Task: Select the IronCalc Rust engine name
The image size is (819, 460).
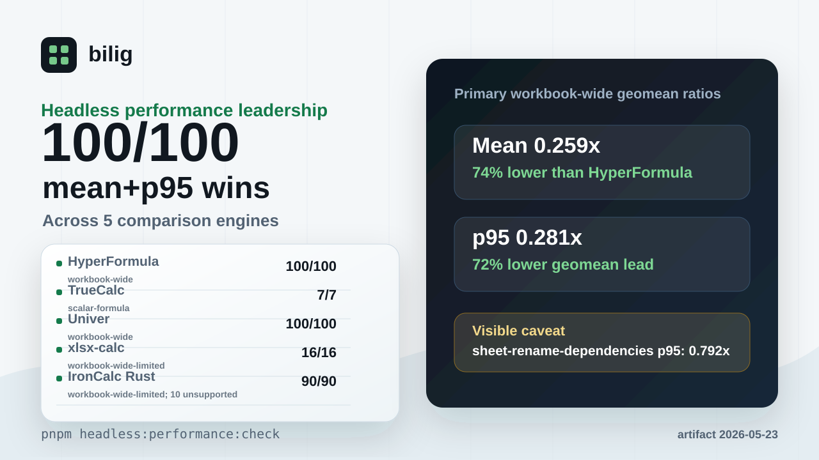Action: coord(111,376)
